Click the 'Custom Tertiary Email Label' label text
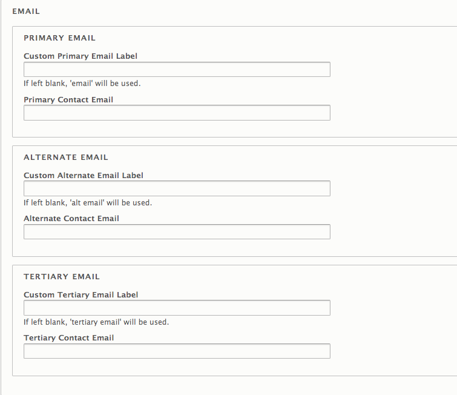The width and height of the screenshot is (457, 395). [x=81, y=294]
